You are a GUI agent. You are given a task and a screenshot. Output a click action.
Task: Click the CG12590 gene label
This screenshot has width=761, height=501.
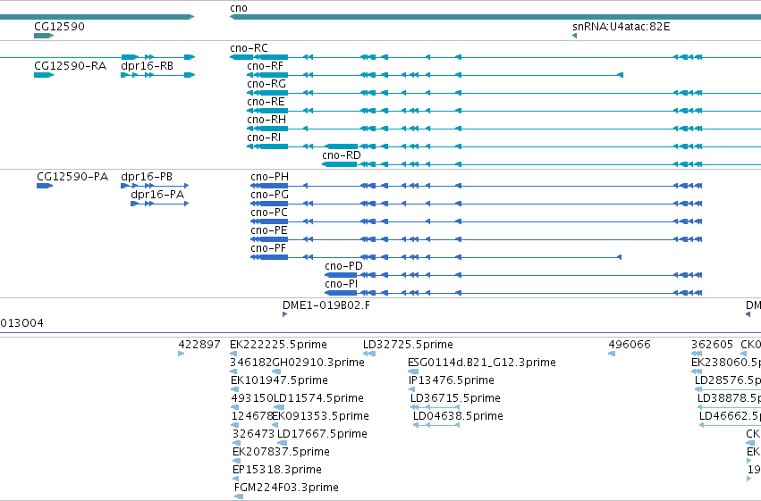pos(59,27)
